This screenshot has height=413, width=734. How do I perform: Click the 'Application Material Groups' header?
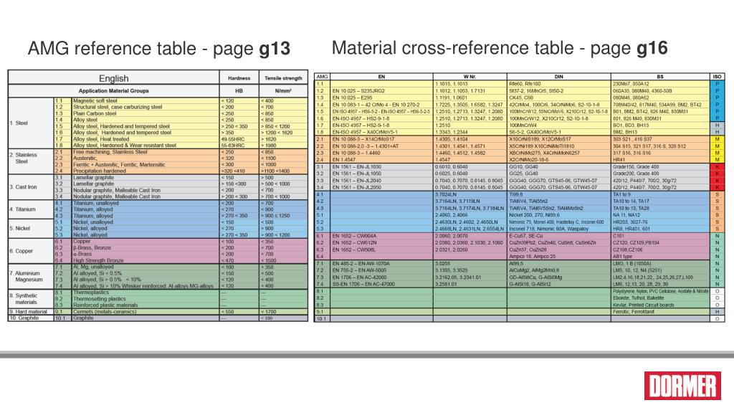coord(114,91)
